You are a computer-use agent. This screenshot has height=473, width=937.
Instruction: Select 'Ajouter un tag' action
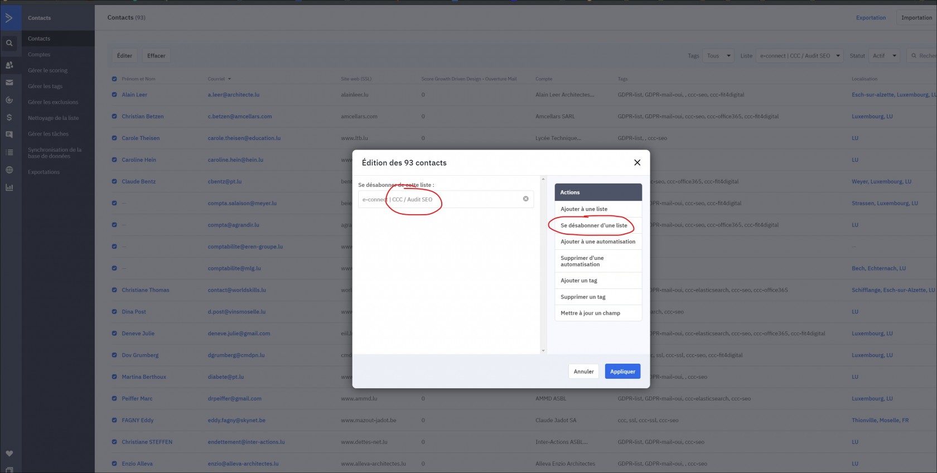(598, 281)
